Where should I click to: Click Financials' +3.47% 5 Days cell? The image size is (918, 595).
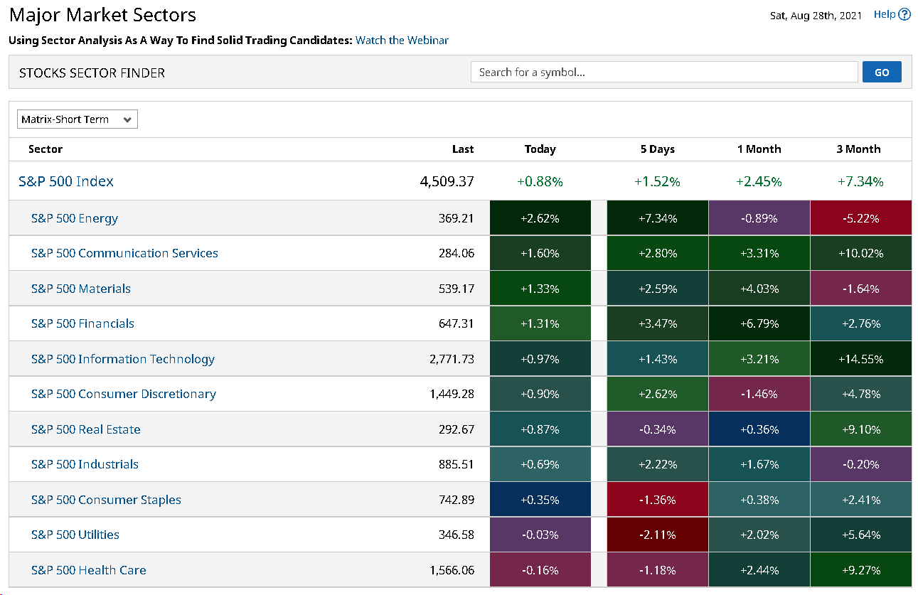tap(658, 323)
